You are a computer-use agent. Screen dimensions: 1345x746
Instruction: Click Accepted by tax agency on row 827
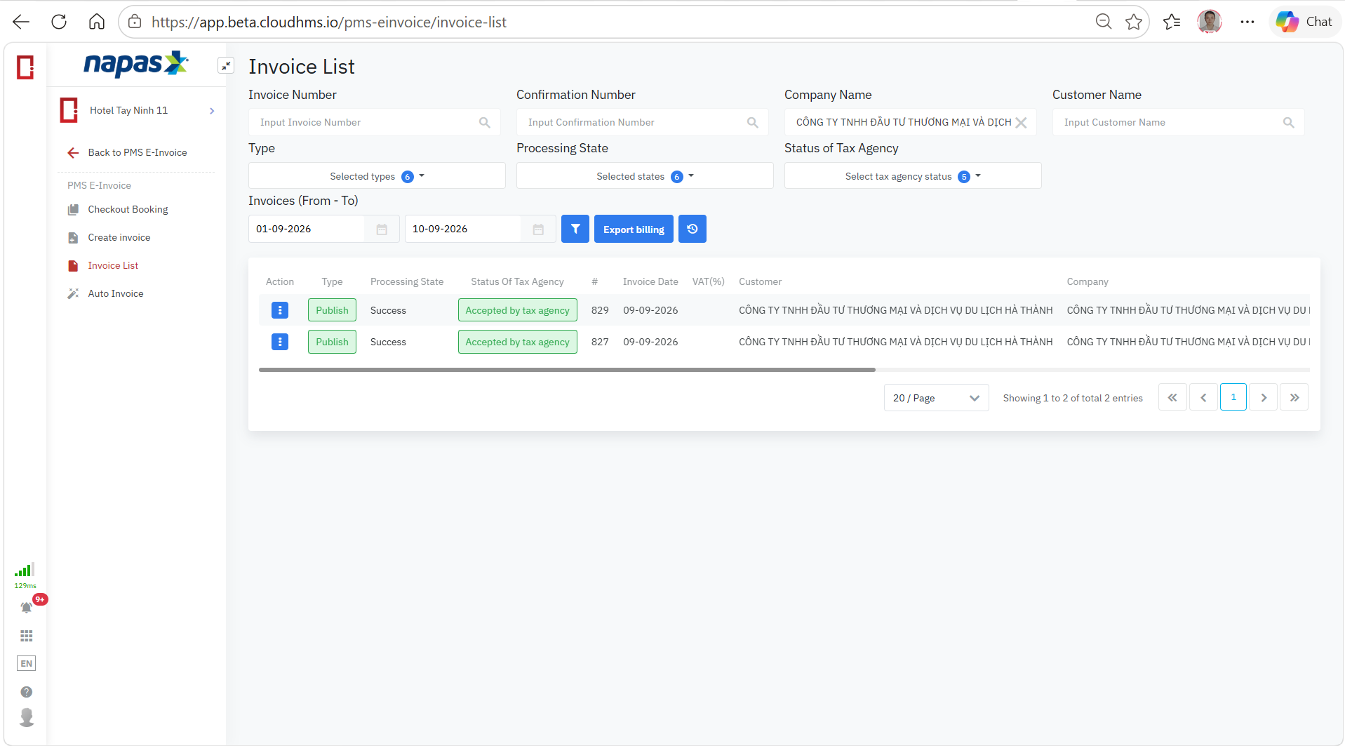(518, 342)
